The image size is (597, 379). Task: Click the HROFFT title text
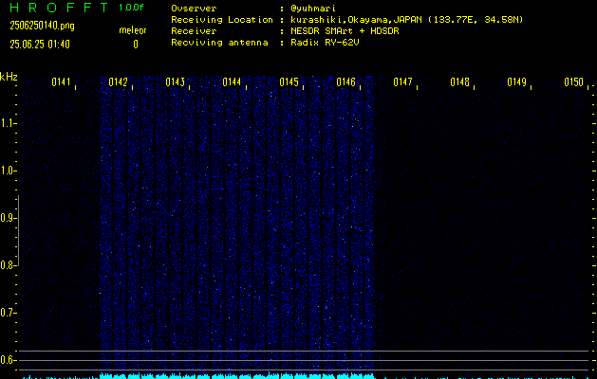pos(59,8)
